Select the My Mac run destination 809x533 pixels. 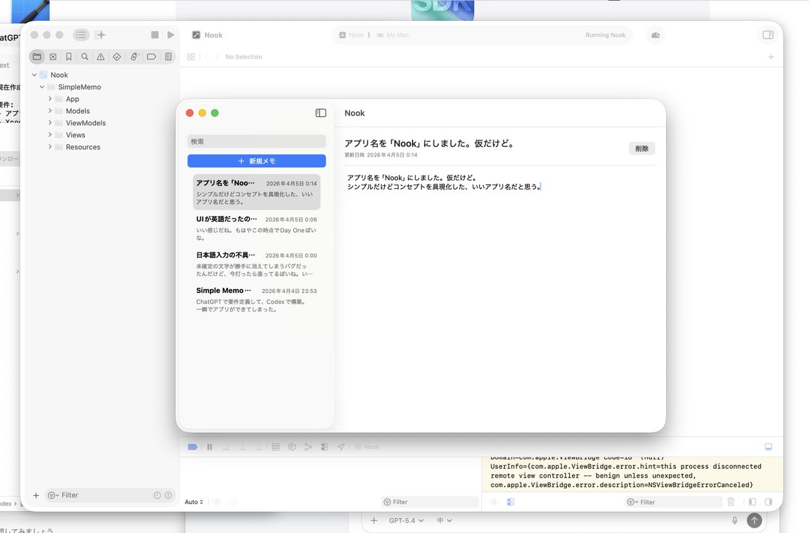393,35
